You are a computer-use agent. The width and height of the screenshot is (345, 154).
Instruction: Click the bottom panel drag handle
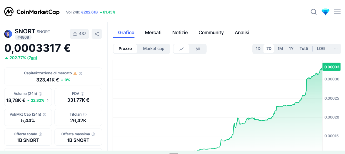coord(174,153)
